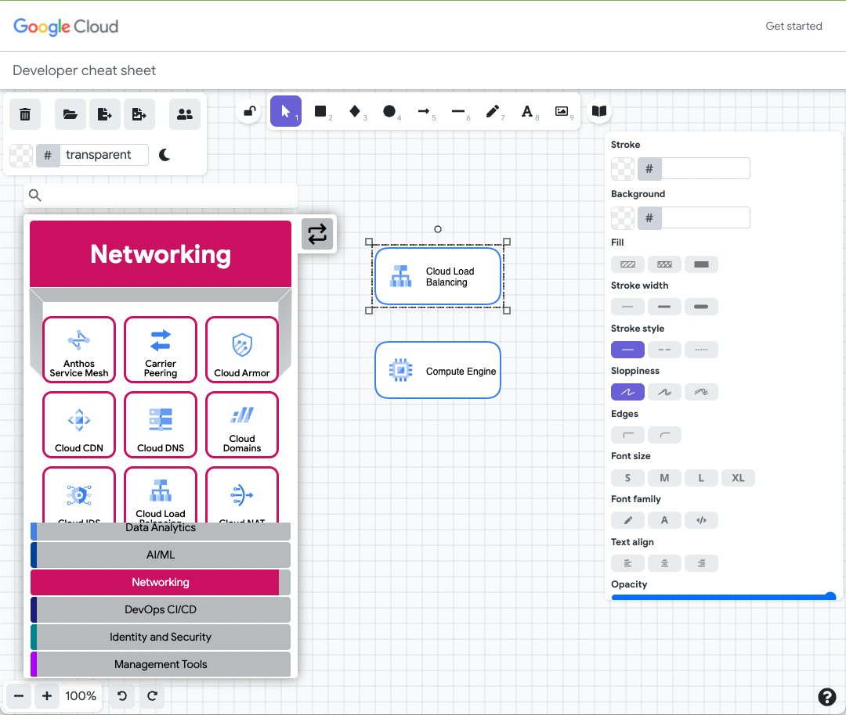846x715 pixels.
Task: Center align the text
Action: click(664, 563)
